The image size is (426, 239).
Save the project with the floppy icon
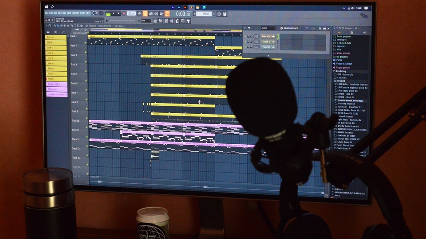pos(225,14)
